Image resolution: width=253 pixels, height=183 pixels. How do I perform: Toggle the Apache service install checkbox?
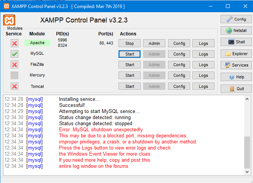(14, 43)
